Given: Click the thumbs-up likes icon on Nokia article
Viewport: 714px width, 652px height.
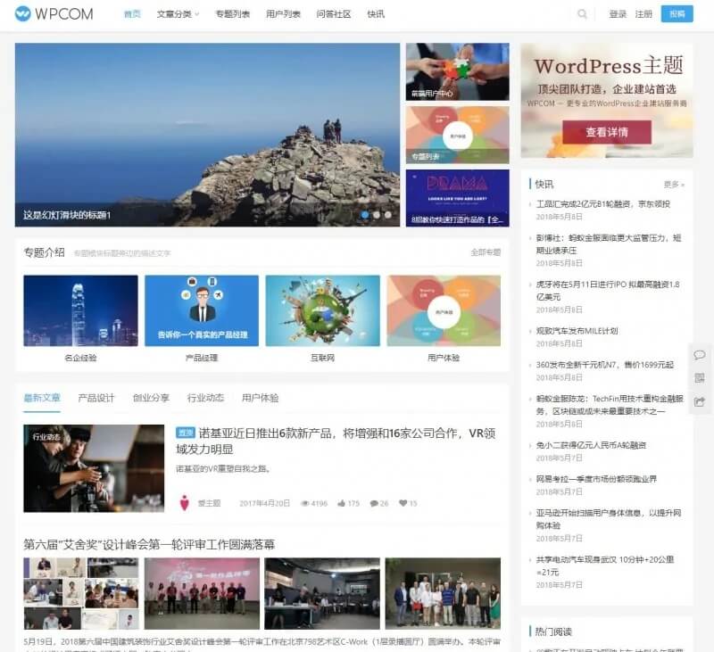Looking at the screenshot, I should pyautogui.click(x=342, y=504).
